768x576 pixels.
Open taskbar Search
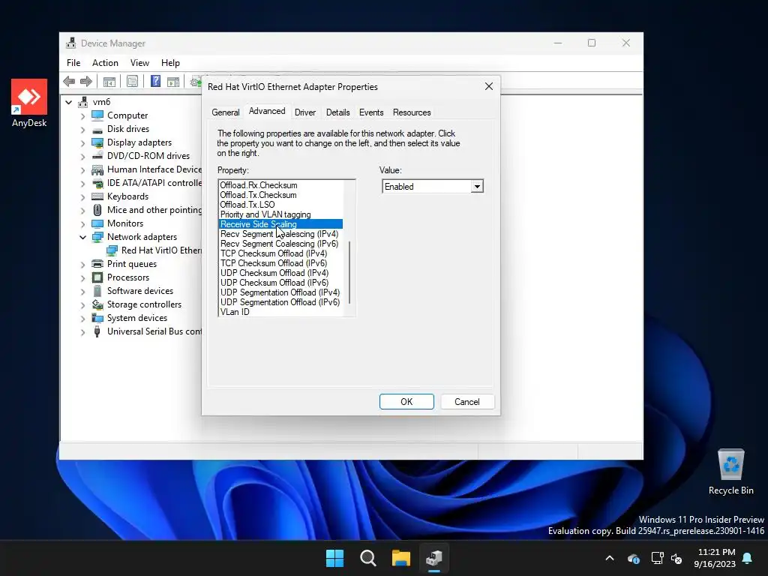click(367, 558)
